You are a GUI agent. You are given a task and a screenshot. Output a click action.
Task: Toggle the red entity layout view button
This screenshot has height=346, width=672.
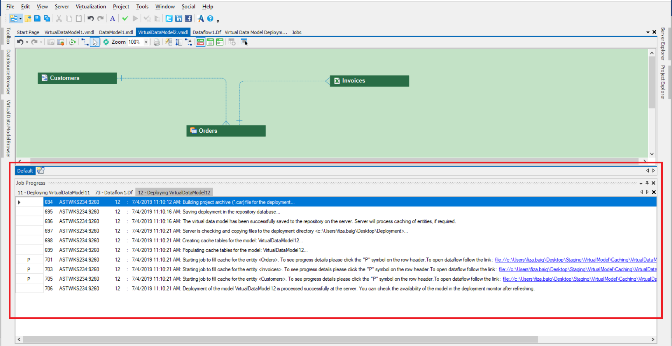point(201,42)
